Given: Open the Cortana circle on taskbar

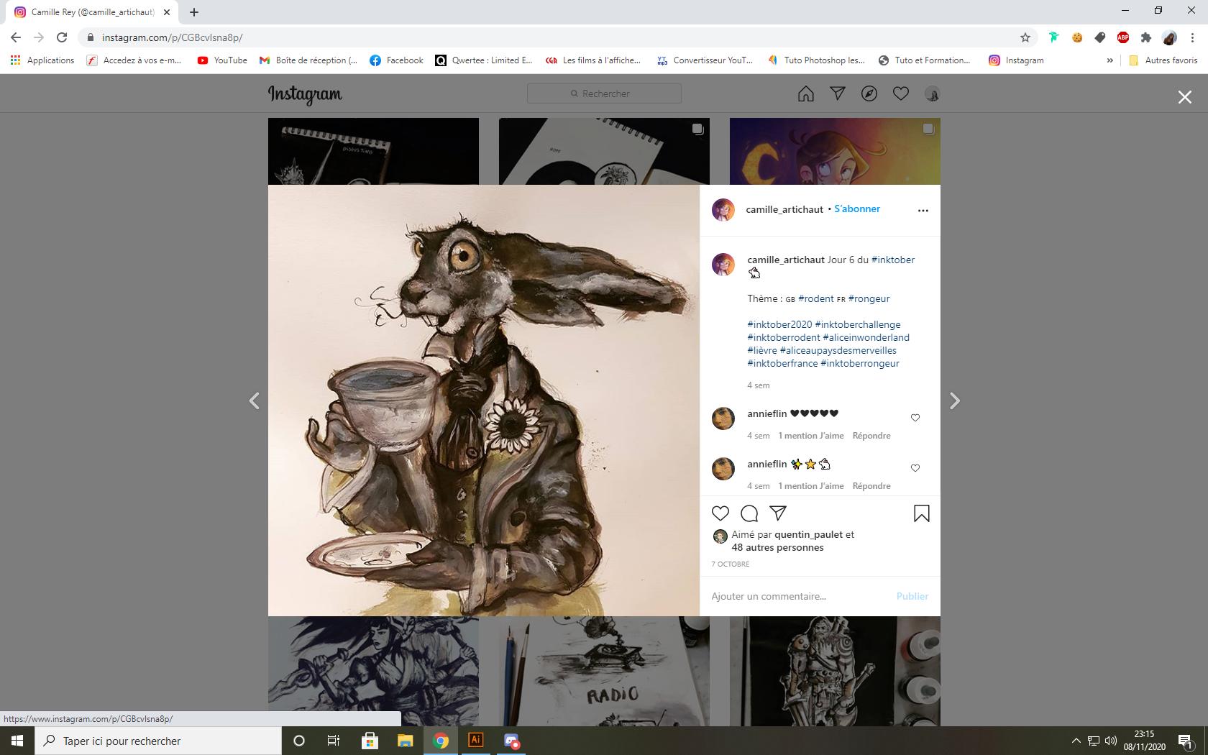Looking at the screenshot, I should coord(299,741).
